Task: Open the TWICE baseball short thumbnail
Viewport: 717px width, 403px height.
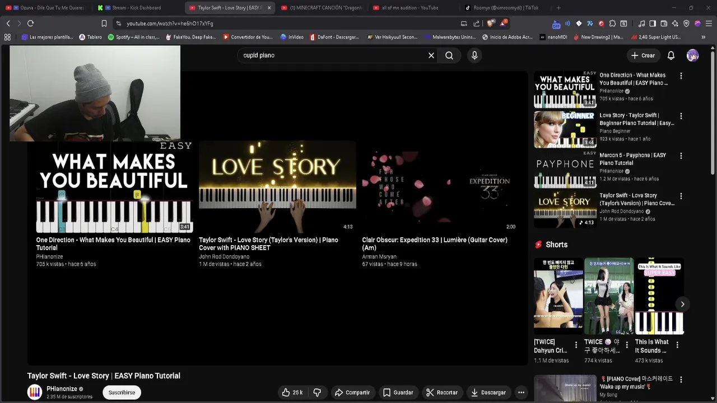Action: (x=609, y=296)
